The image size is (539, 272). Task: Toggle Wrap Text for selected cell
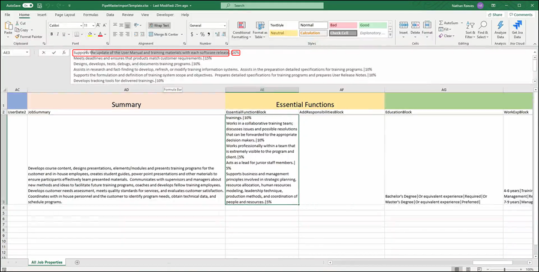pos(159,25)
